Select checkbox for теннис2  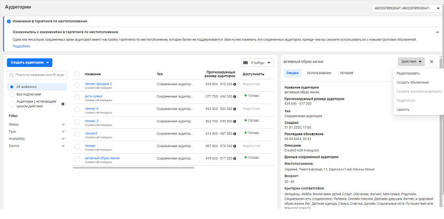pyautogui.click(x=77, y=134)
